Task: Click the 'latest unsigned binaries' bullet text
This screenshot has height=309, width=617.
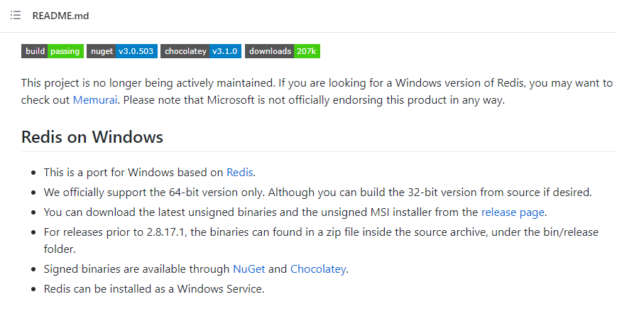Action: click(213, 212)
